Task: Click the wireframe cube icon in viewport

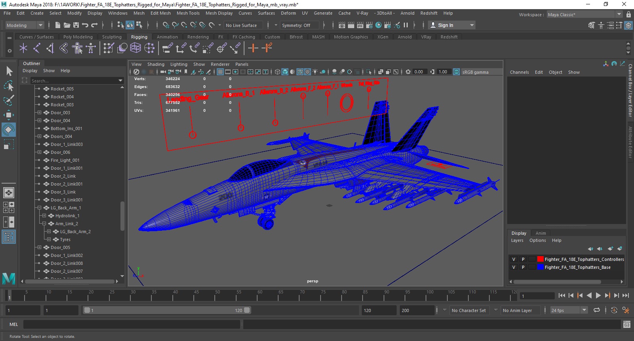Action: [x=277, y=72]
